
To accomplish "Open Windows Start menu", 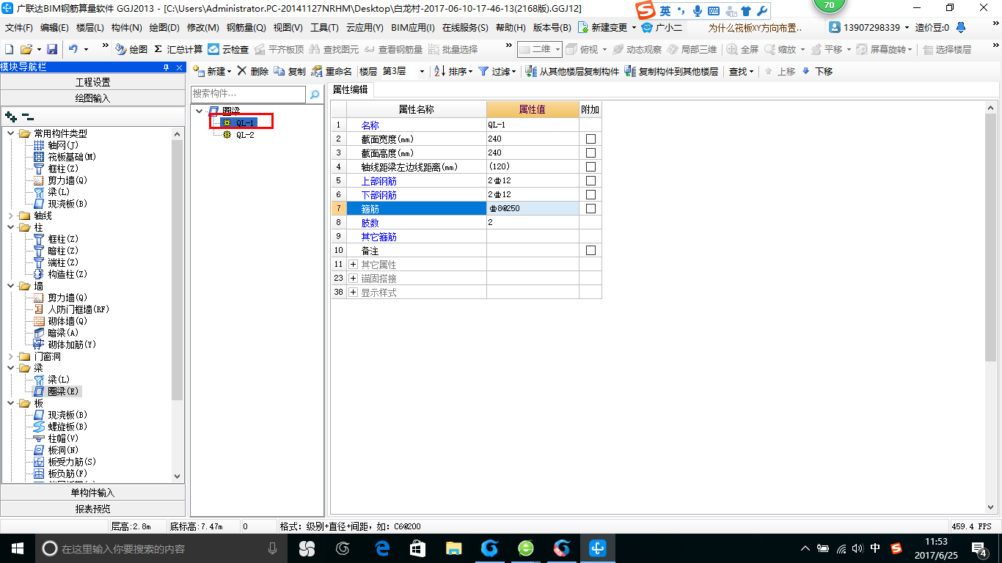I will (17, 548).
